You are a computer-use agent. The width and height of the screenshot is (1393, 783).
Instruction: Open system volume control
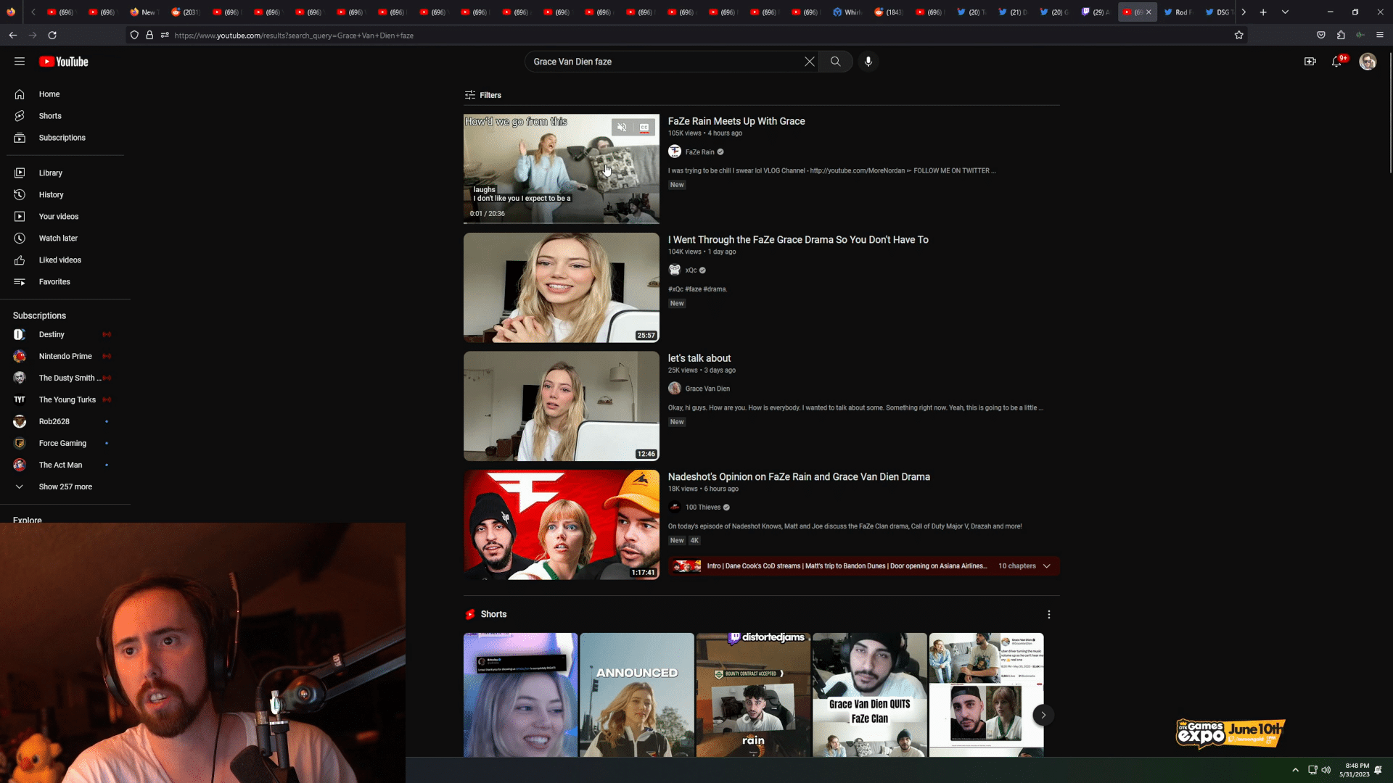point(1326,770)
